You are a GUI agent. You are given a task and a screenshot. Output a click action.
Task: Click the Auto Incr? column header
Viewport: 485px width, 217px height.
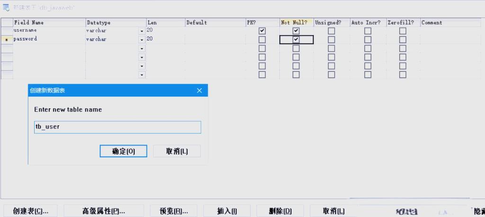pyautogui.click(x=368, y=23)
